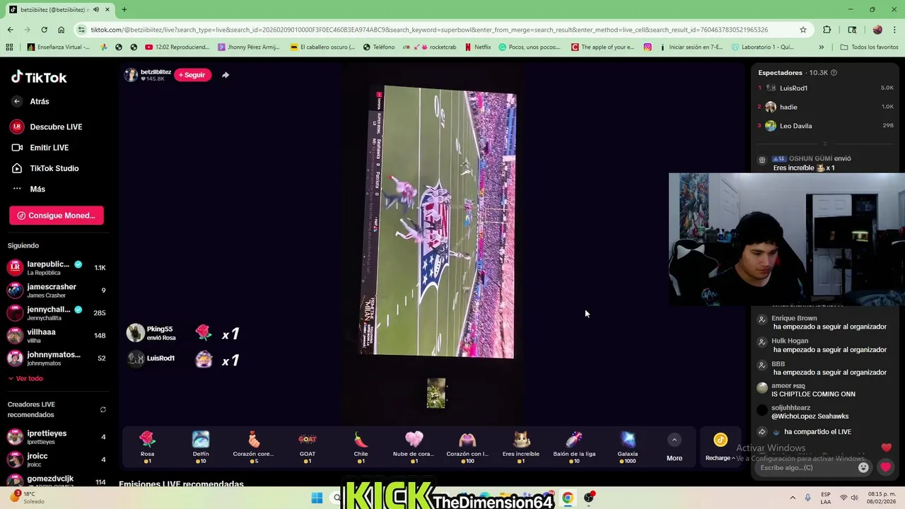
Task: Send the Eres increíble gift
Action: pos(521,447)
